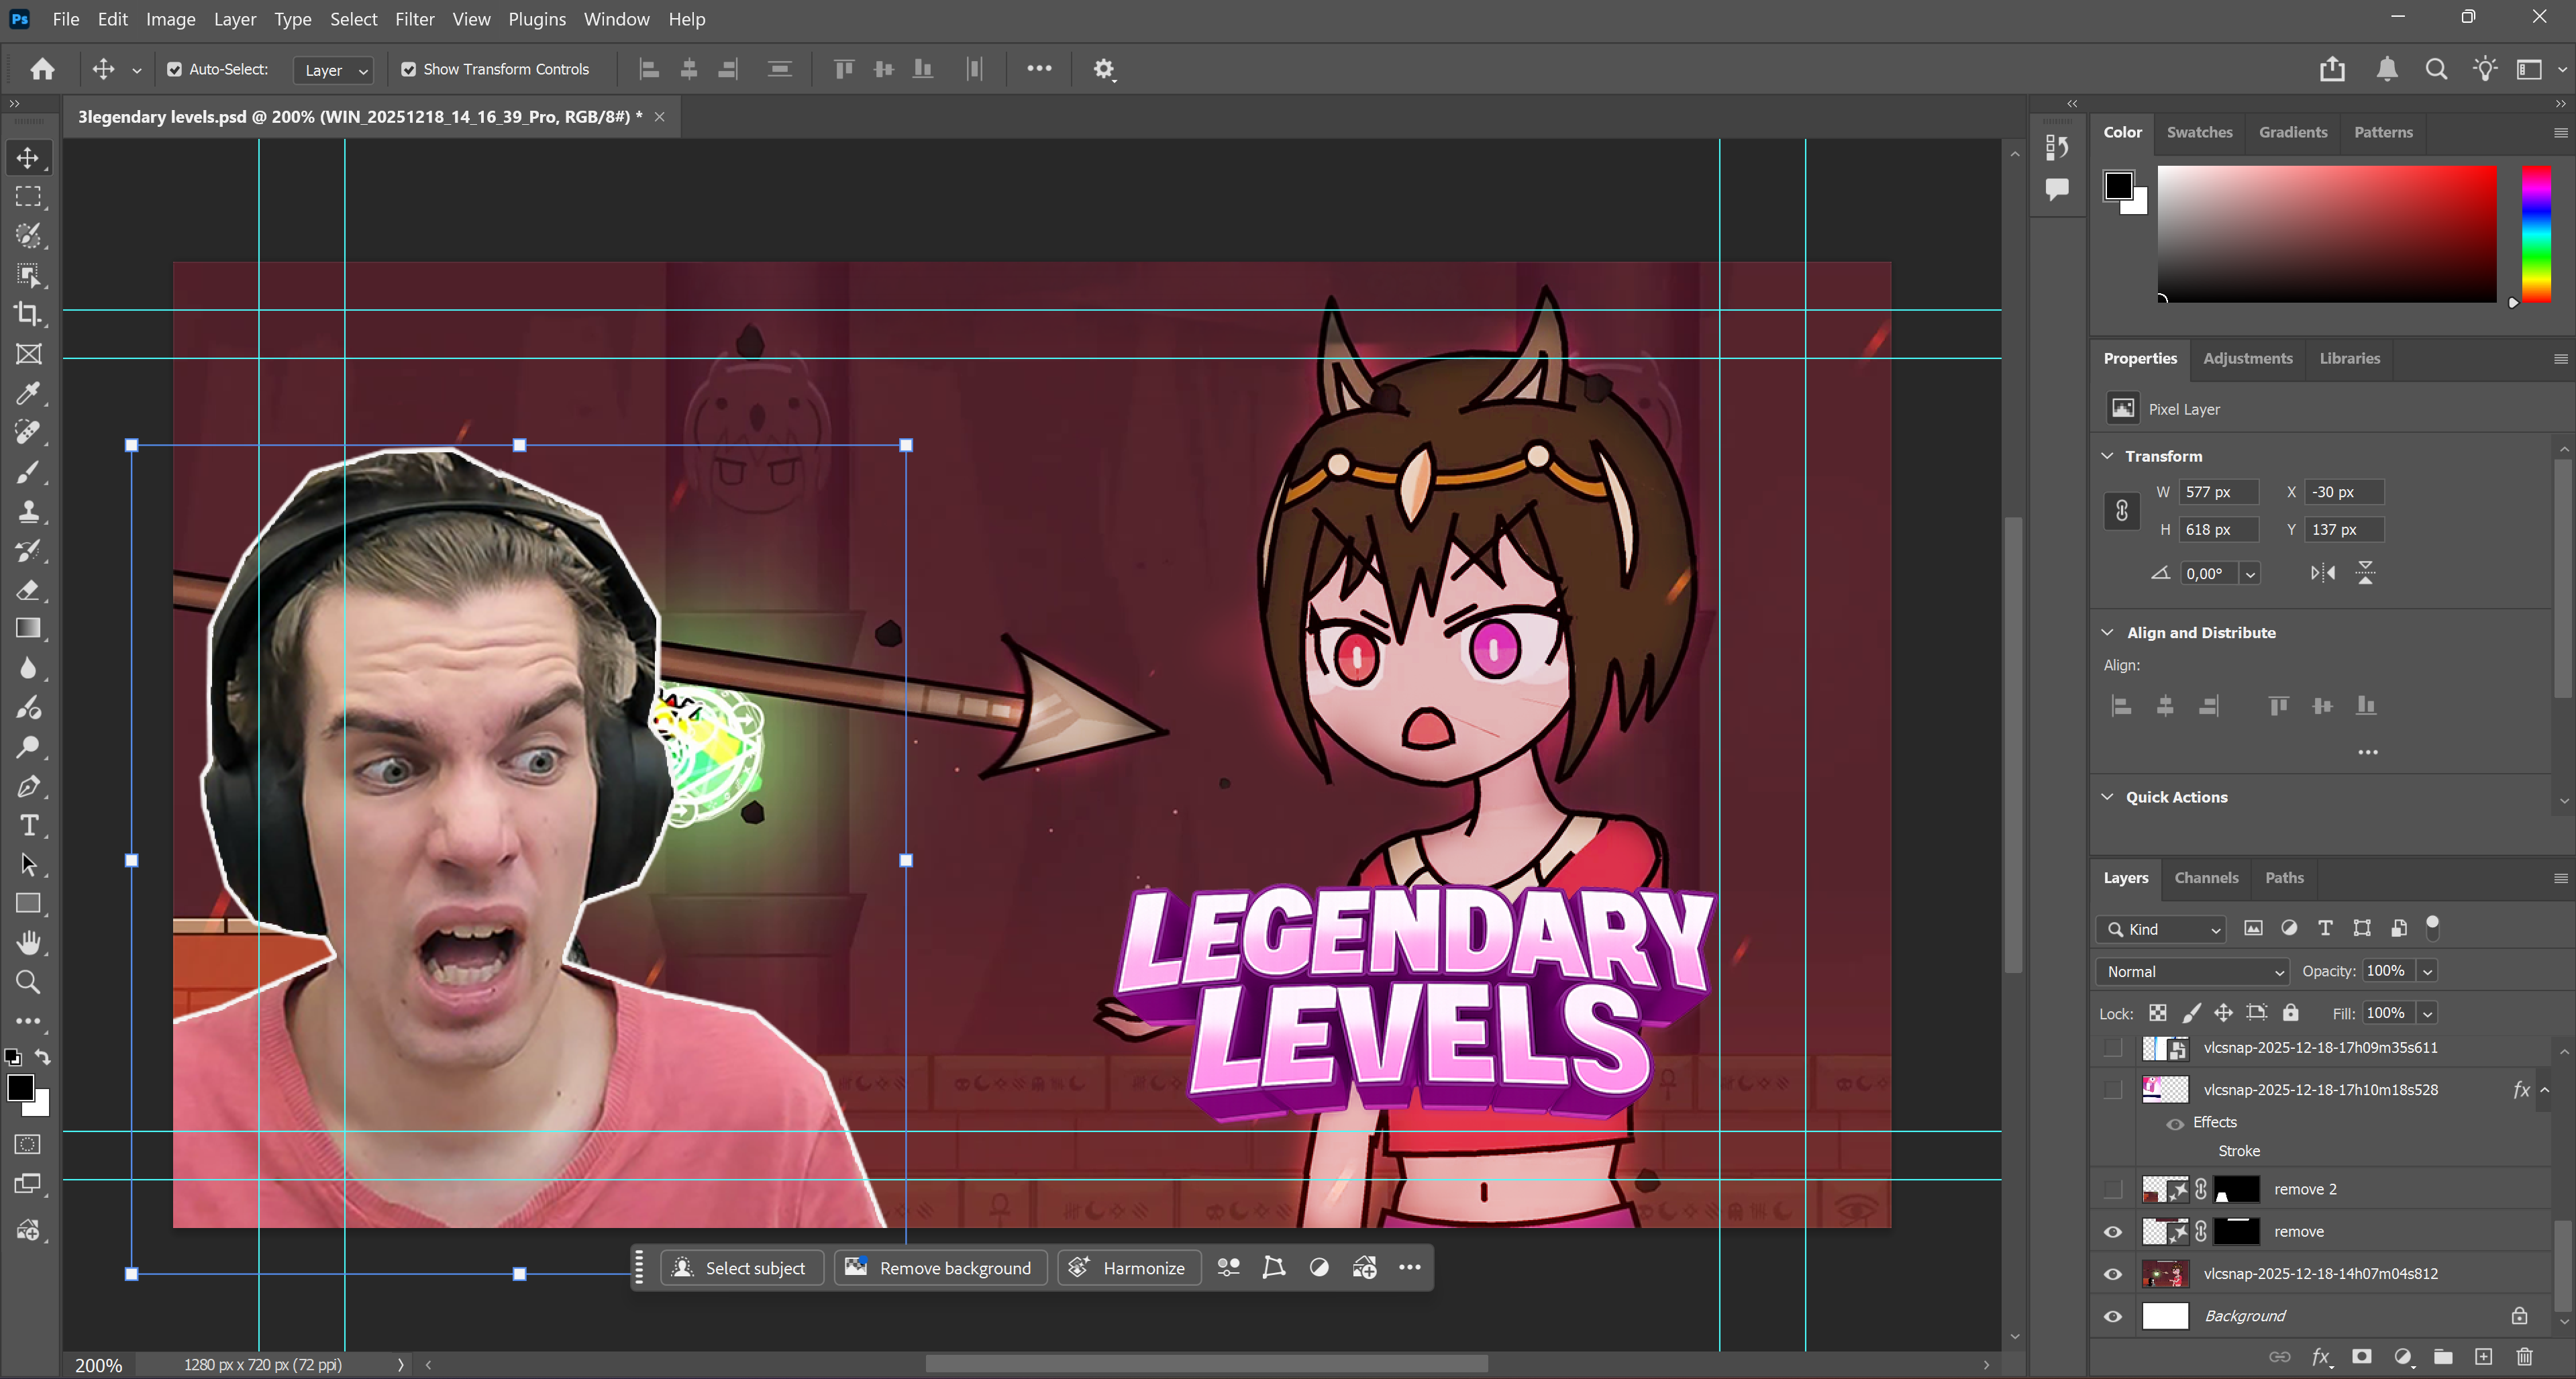Select the Horizontal Type tool

click(x=28, y=825)
